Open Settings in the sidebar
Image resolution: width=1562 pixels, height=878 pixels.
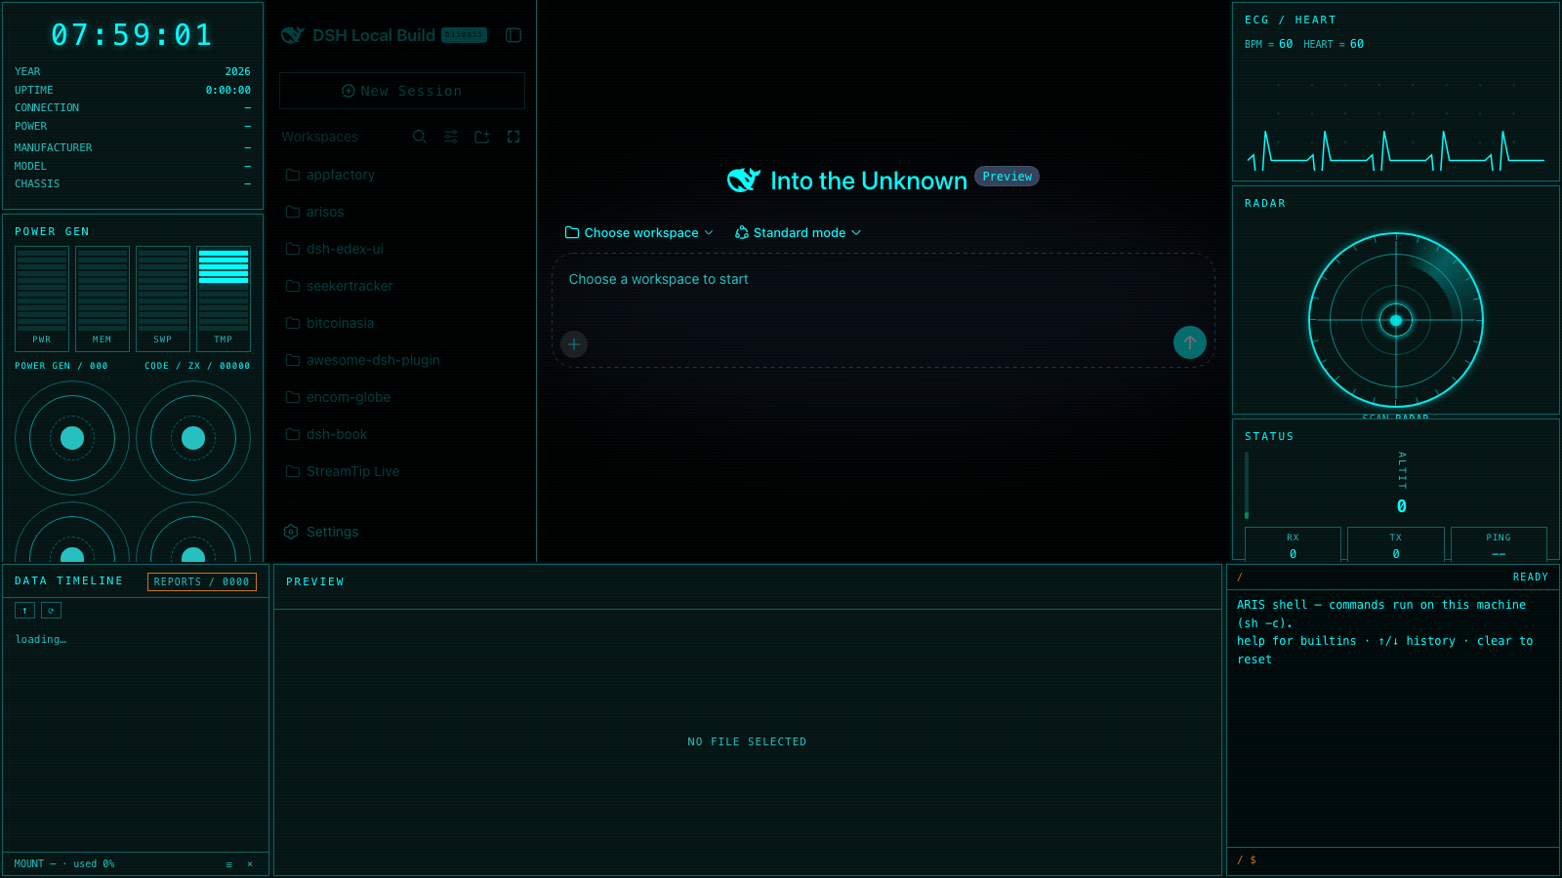pos(402,532)
